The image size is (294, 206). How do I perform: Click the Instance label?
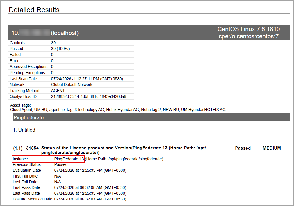click(20, 159)
